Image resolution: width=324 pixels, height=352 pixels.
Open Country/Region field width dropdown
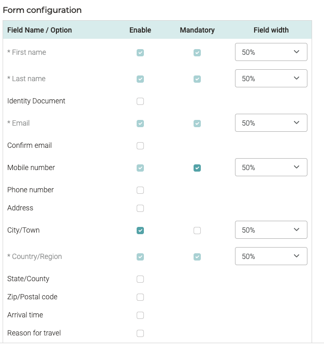click(x=271, y=256)
